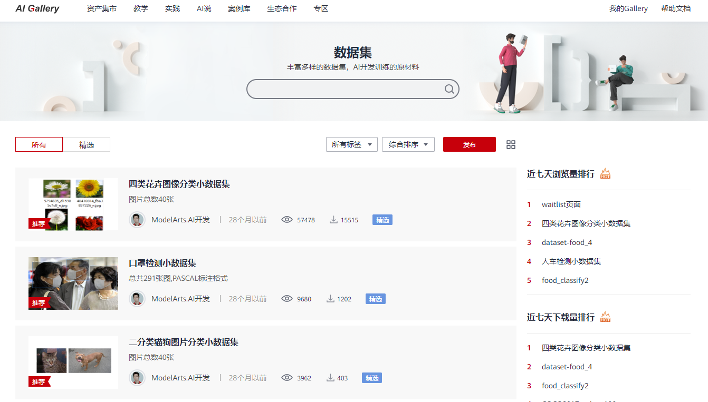
Task: Select AI说 in the top menu
Action: [204, 8]
